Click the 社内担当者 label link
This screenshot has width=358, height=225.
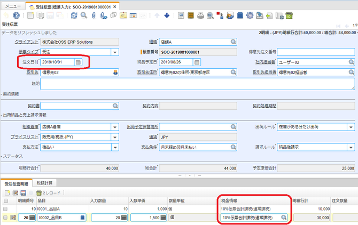[x=265, y=62]
